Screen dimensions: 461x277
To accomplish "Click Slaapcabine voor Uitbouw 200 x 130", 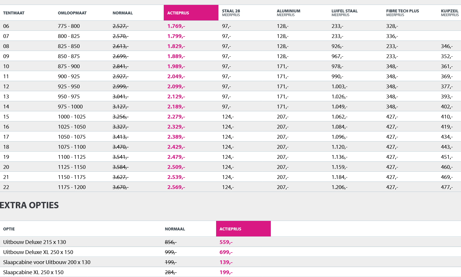I will point(47,262).
